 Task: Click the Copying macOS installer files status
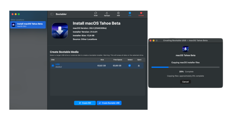185,62
